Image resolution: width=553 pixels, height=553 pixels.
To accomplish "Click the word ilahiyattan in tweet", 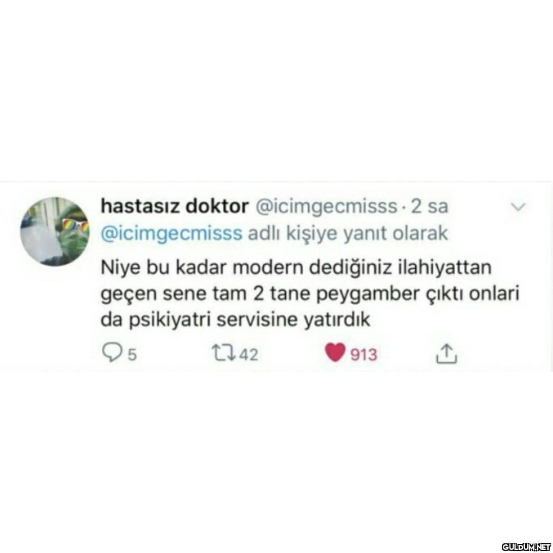I will coord(444,267).
